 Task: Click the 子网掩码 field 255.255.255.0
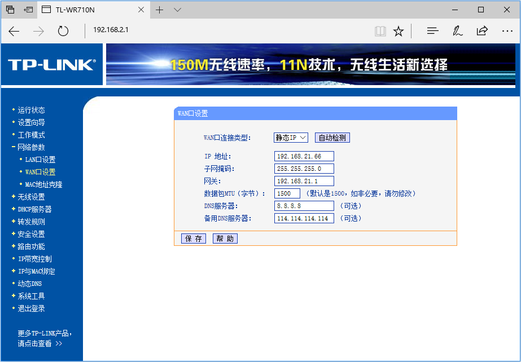click(x=304, y=169)
